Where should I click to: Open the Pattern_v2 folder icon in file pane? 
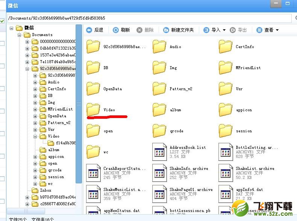159,89
